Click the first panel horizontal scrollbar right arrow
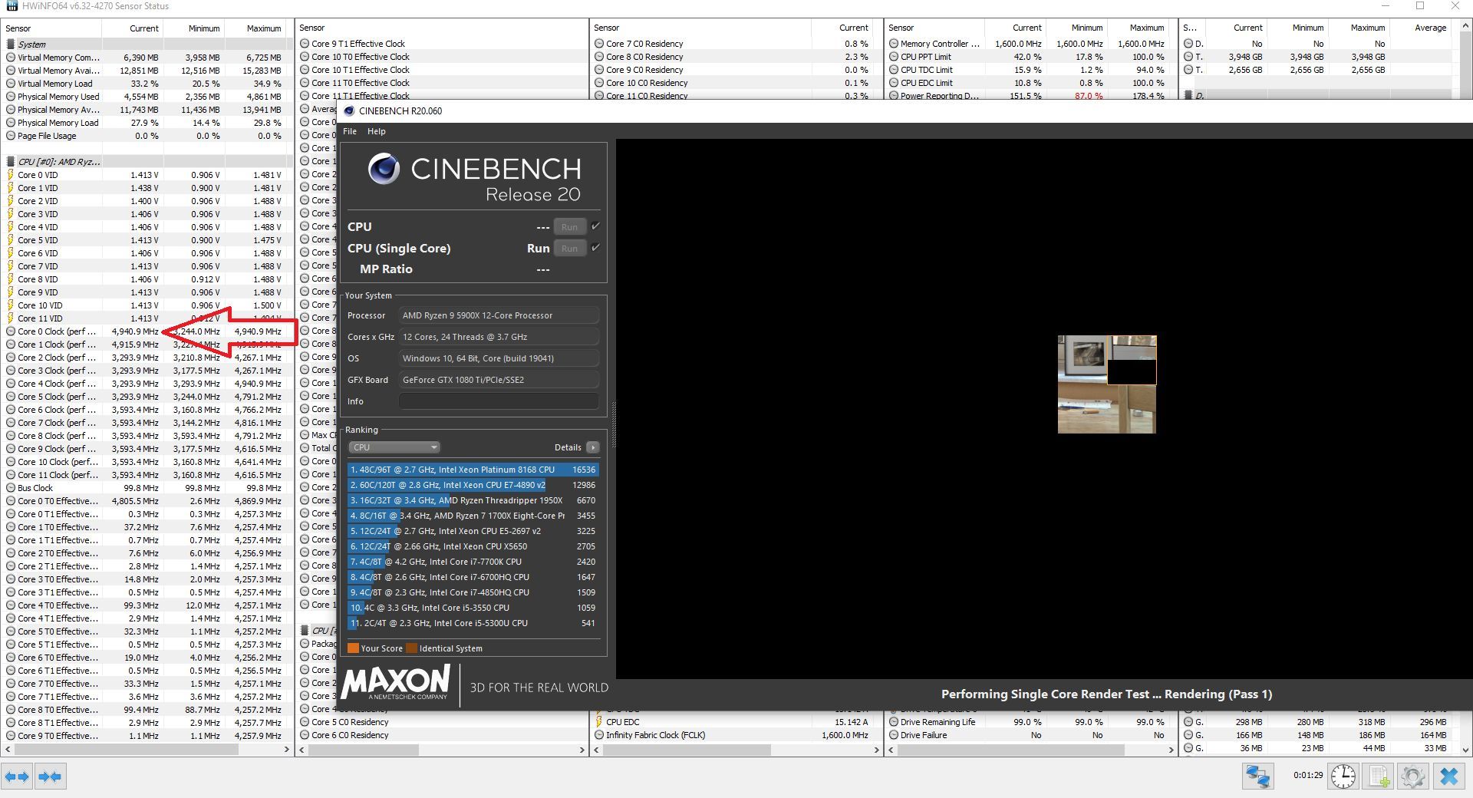This screenshot has width=1473, height=798. pos(286,750)
